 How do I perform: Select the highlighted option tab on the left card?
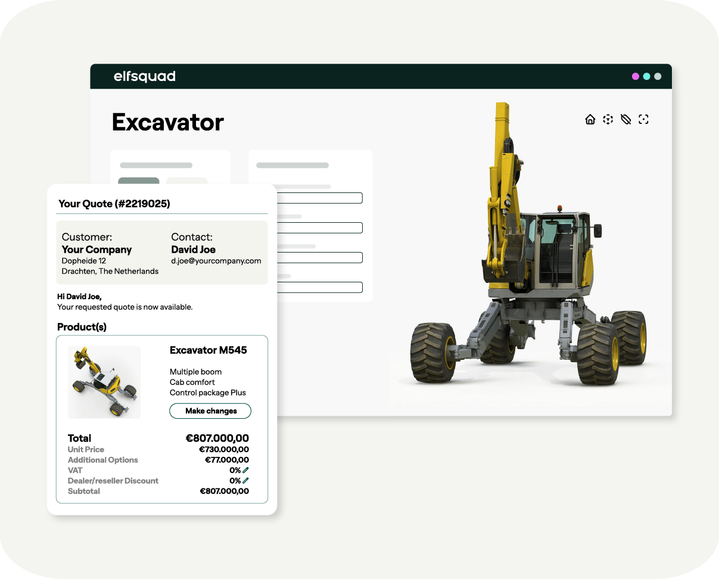[x=139, y=182]
